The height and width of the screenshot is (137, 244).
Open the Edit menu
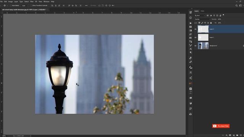coord(5,2)
